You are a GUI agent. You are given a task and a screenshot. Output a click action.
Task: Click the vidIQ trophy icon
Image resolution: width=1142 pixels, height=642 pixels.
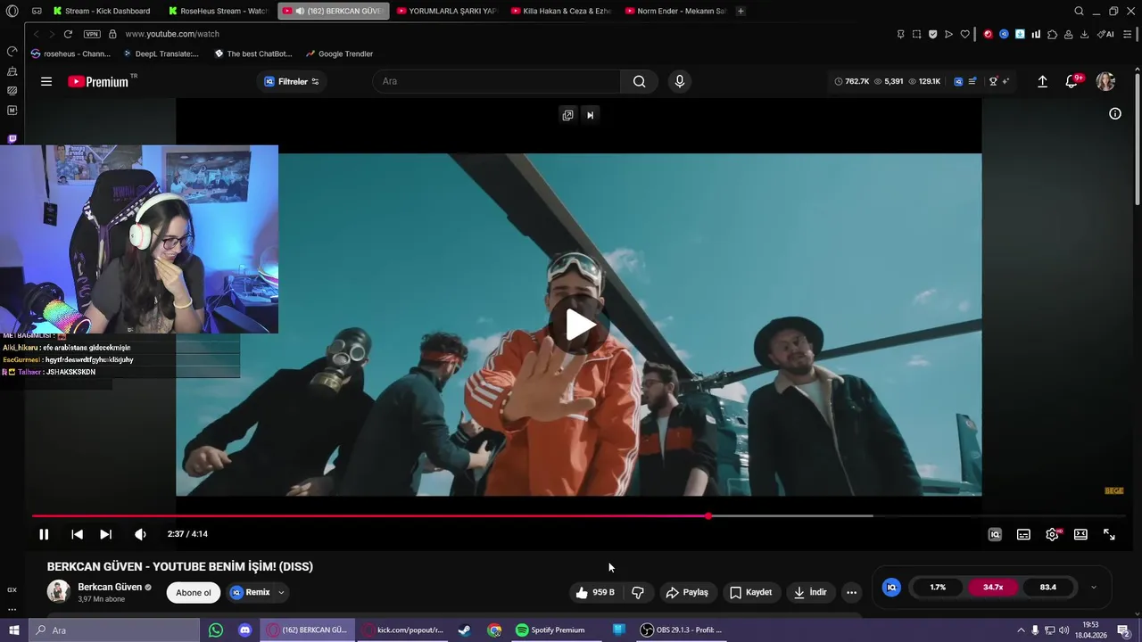point(993,81)
